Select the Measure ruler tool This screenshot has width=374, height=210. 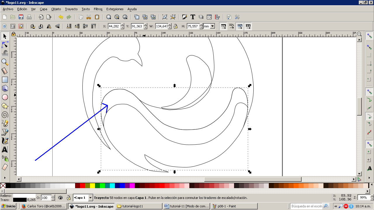click(5, 71)
